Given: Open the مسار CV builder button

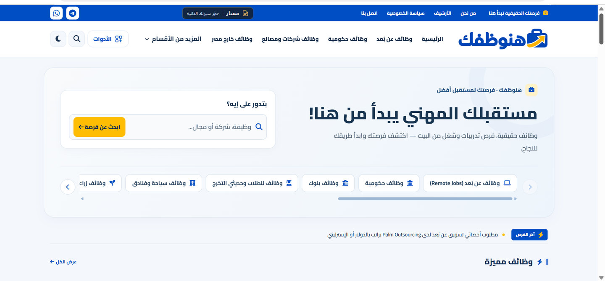Looking at the screenshot, I should coord(218,13).
